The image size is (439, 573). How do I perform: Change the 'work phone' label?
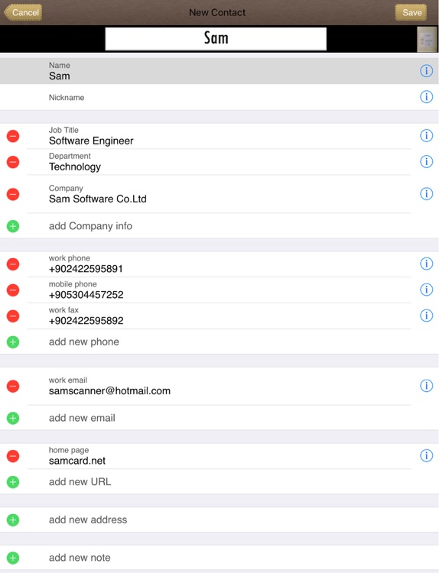(x=69, y=258)
